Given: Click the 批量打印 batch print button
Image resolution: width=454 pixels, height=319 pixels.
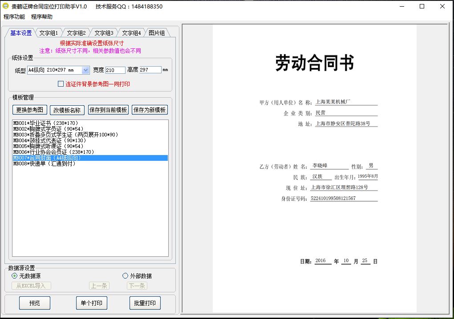Looking at the screenshot, I should click(145, 303).
